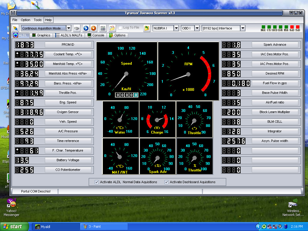Click the Baro. Press. kPa button

click(x=68, y=83)
